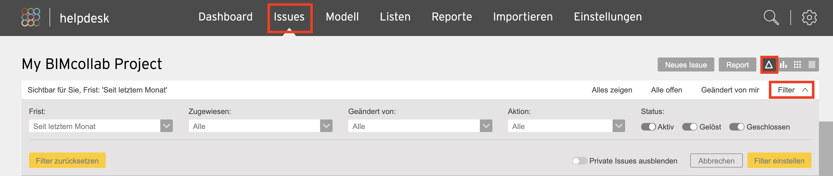833x176 pixels.
Task: Open the settings gear icon
Action: pyautogui.click(x=809, y=17)
